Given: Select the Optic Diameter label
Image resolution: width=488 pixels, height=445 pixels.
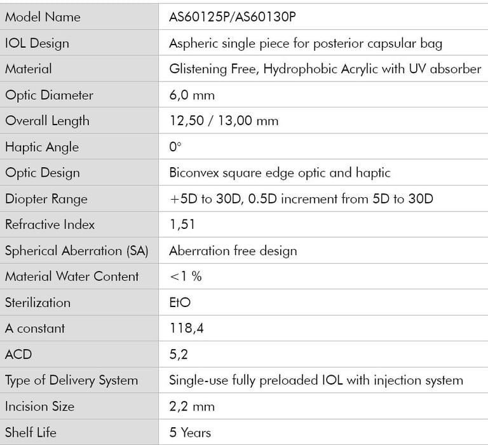Looking at the screenshot, I should pyautogui.click(x=49, y=95).
